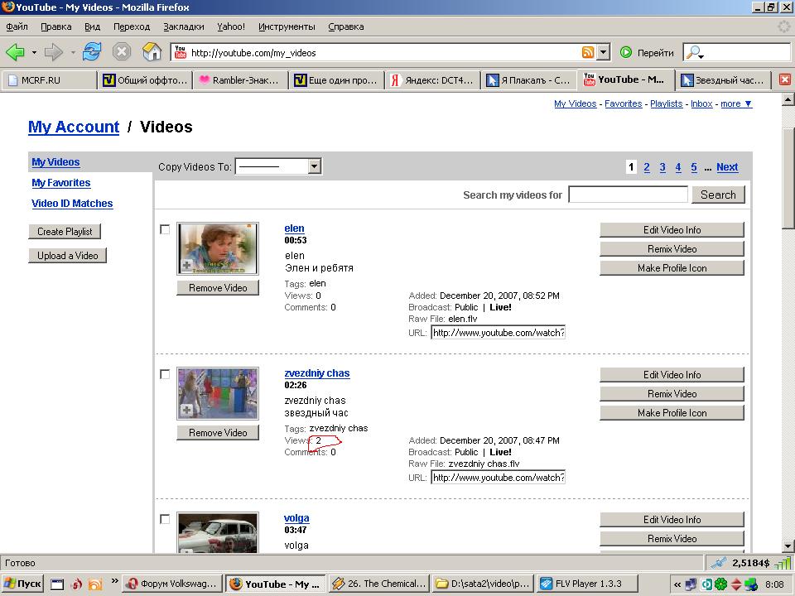Image resolution: width=795 pixels, height=596 pixels.
Task: Open the Закладки menu
Action: click(184, 26)
